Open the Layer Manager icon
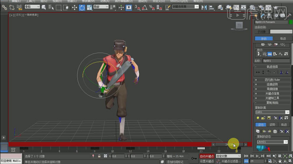Viewport: 293px width, 164px height. click(x=220, y=7)
